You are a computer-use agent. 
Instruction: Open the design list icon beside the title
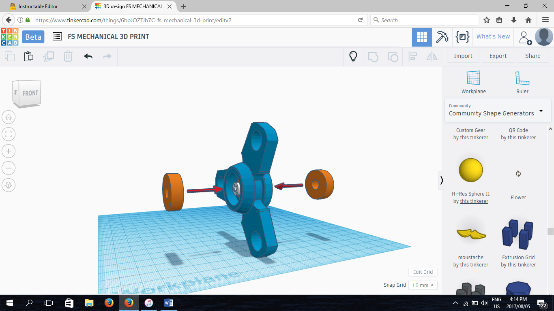tap(57, 36)
